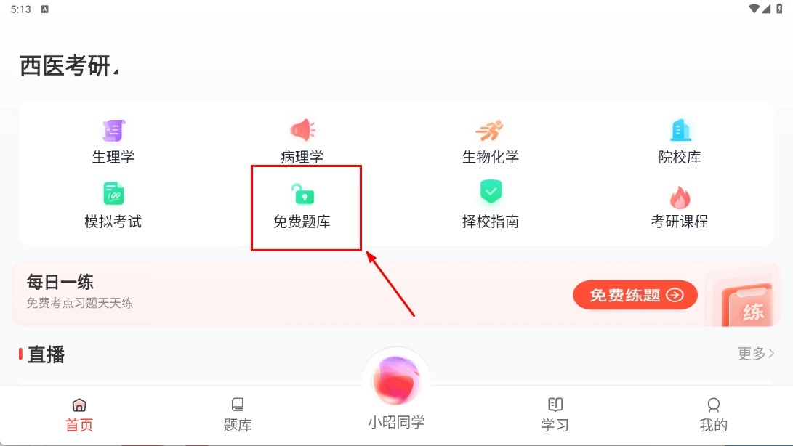Switch to the 题库 tab
This screenshot has width=793, height=446.
(238, 415)
